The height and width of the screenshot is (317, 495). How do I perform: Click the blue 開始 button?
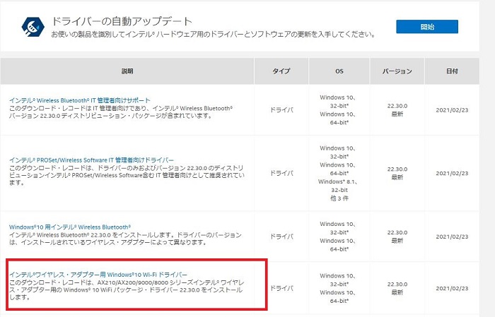(x=427, y=26)
